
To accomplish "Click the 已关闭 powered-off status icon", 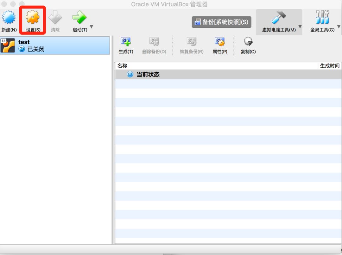I will 22,49.
